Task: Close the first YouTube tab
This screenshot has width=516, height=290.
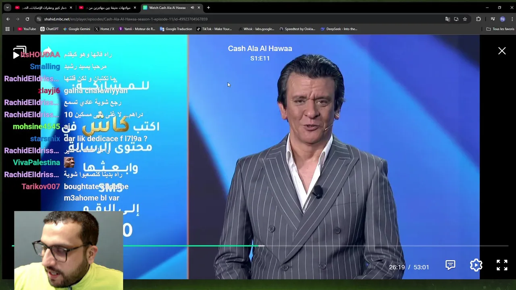Action: 71,8
